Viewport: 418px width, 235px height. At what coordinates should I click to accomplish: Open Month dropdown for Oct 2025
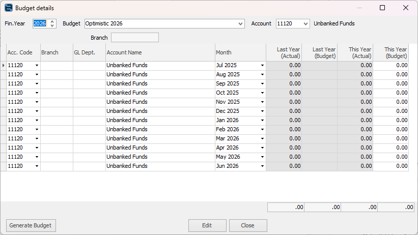(x=262, y=93)
